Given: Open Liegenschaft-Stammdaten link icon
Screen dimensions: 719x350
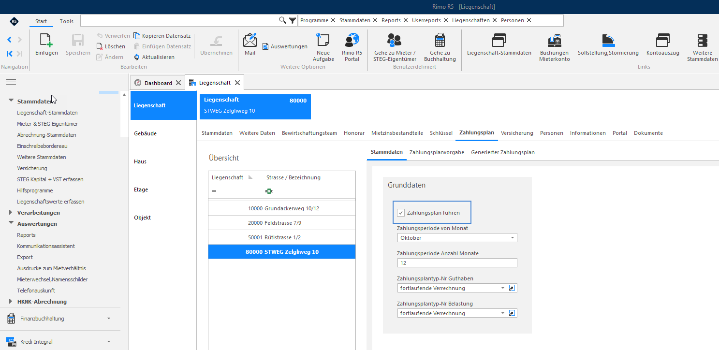Looking at the screenshot, I should (499, 40).
